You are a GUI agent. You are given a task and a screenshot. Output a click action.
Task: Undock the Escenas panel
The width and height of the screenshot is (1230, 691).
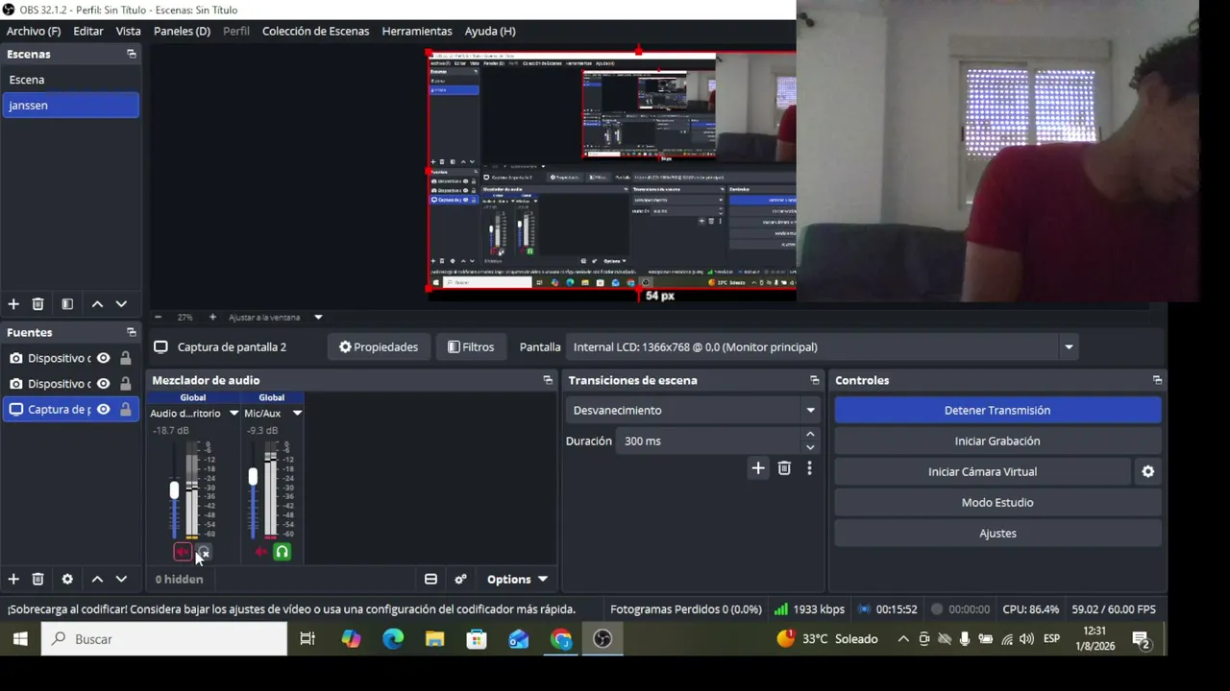[x=132, y=54]
